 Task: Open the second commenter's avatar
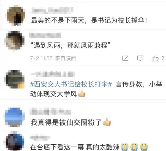[14, 40]
